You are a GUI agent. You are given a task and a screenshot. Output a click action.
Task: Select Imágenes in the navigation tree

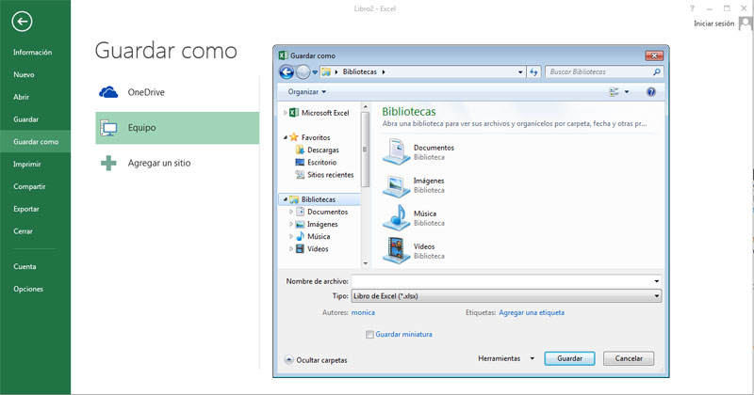(x=322, y=224)
